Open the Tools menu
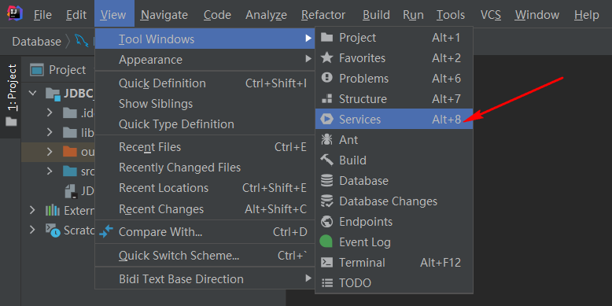This screenshot has width=612, height=306. pyautogui.click(x=451, y=15)
